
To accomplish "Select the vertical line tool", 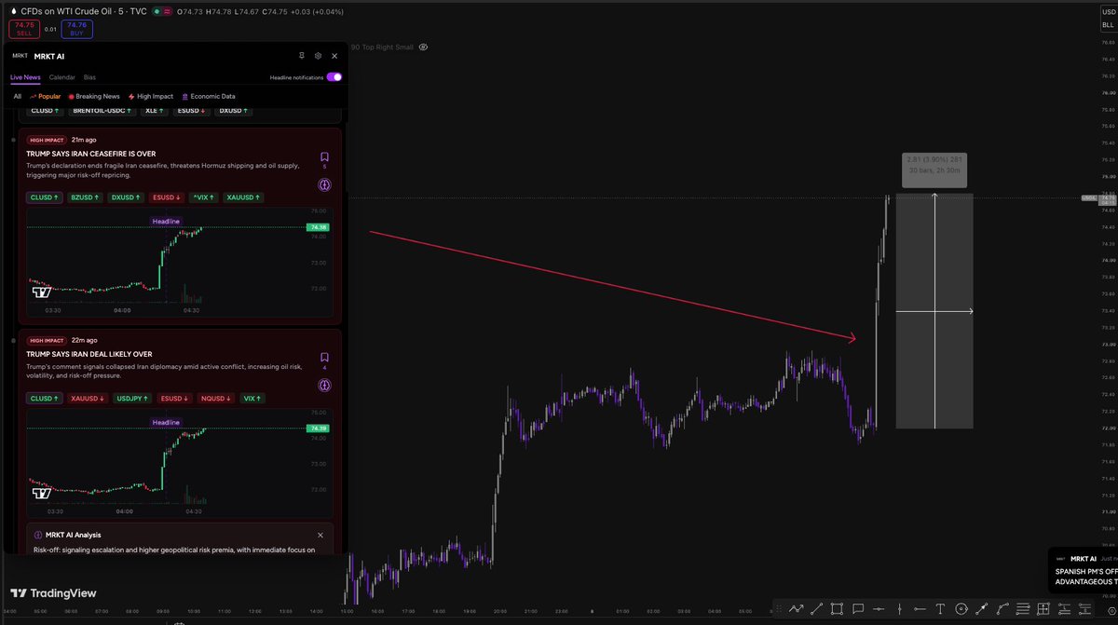I will tap(900, 609).
